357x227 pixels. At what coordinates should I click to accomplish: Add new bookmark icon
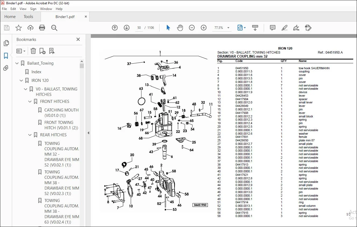(x=42, y=51)
